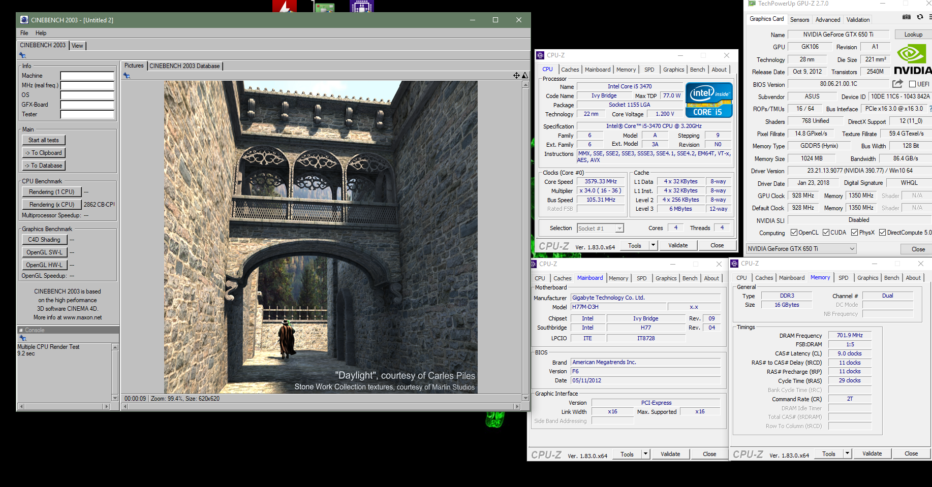This screenshot has height=487, width=932.
Task: Start the C4D Shading test
Action: click(44, 240)
